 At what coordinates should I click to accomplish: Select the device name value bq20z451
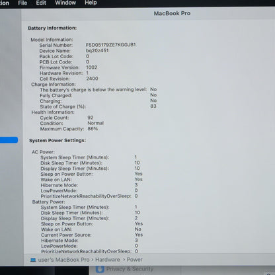(x=97, y=50)
